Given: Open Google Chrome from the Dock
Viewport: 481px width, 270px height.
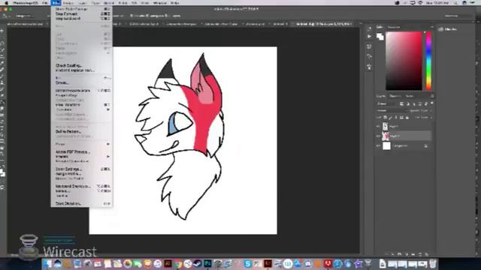Looking at the screenshot, I should pos(177,263).
